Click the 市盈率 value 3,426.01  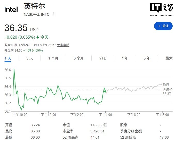[97, 131]
